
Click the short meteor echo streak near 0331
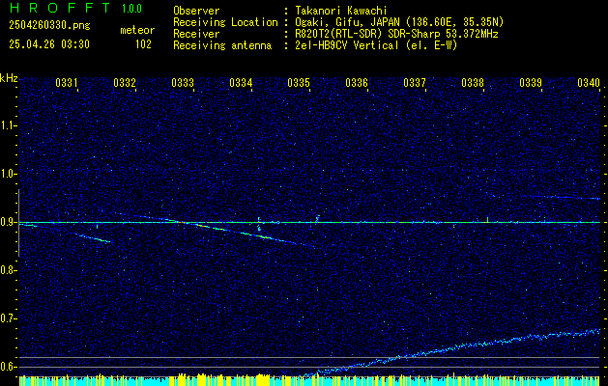(x=92, y=237)
